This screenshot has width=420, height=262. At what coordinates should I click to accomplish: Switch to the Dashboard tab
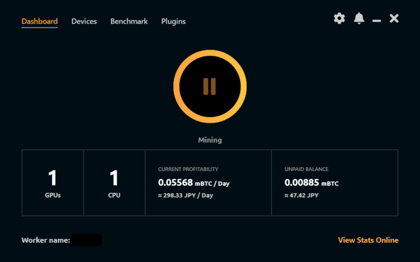coord(39,21)
